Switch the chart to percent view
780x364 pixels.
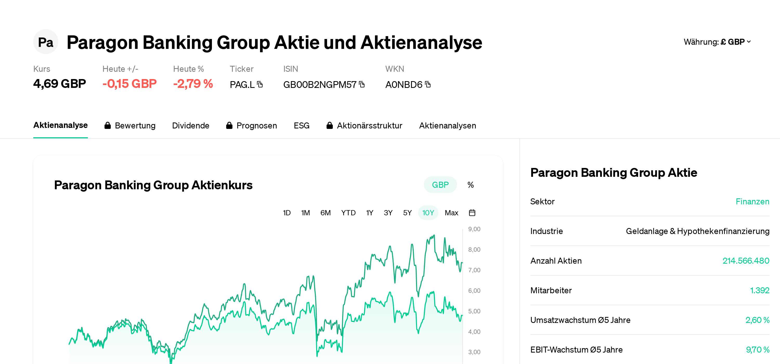[471, 184]
